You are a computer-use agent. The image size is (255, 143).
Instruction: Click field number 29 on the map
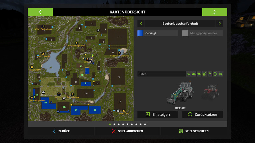pos(120,101)
